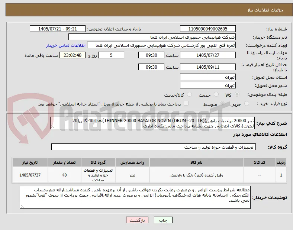Screen dimensions: 293x230
Task: Click the resize grip of buyer notes box
Action: point(22,206)
